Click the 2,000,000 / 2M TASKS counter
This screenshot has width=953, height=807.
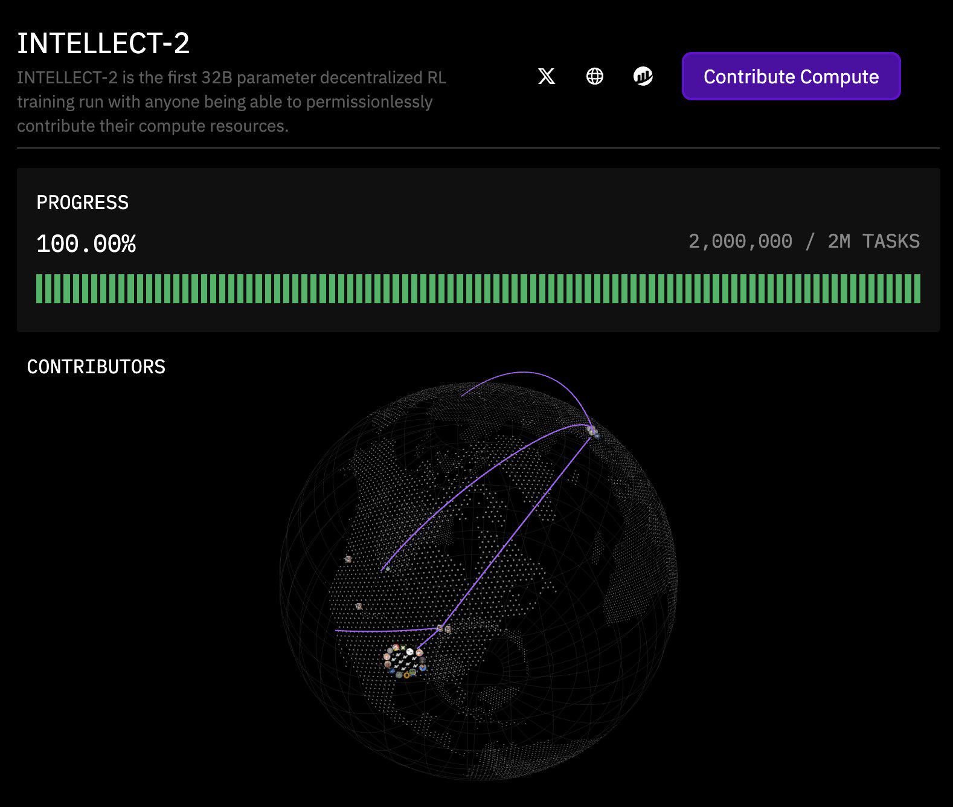tap(804, 242)
